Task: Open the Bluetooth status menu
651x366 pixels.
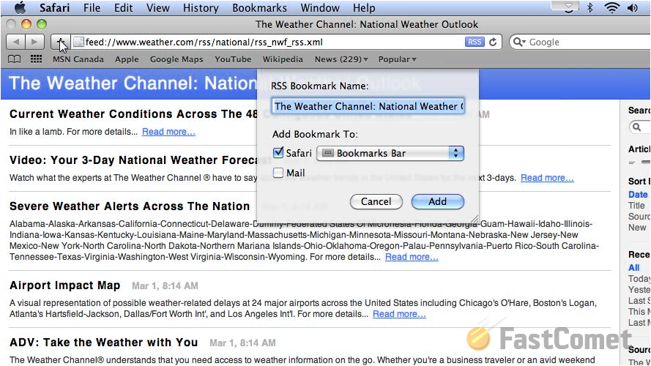Action: 589,7
